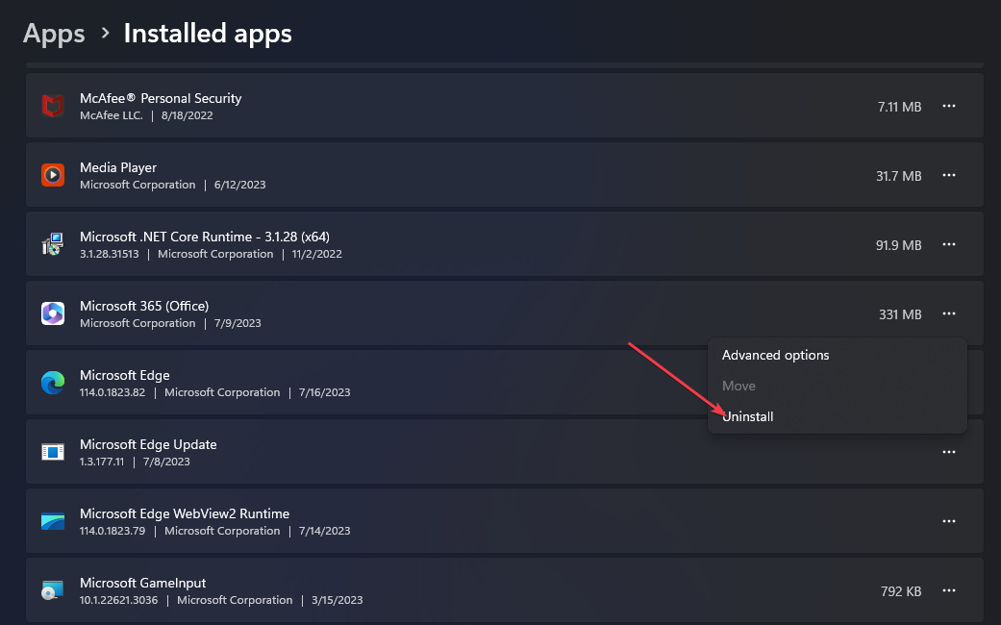Go back to Apps via breadcrumb
The image size is (1001, 625).
tap(54, 34)
